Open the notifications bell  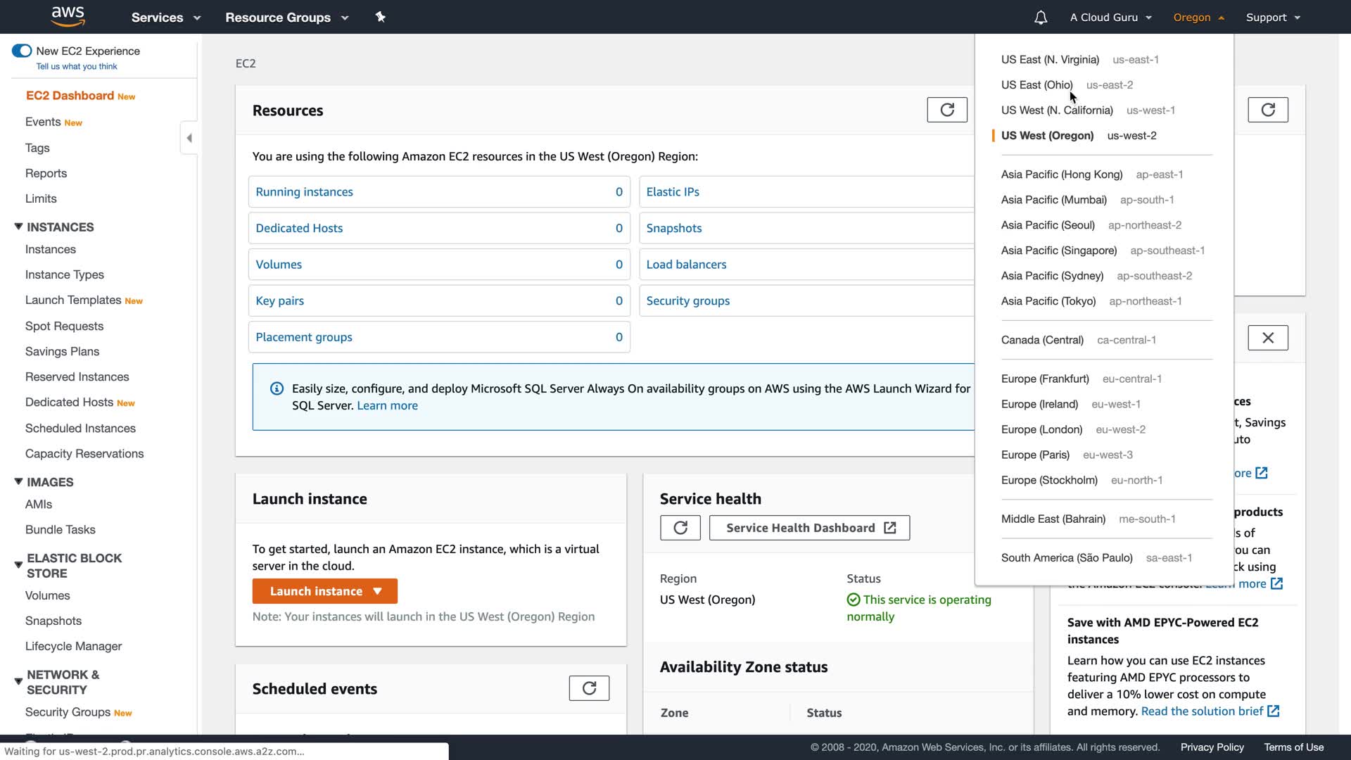coord(1040,18)
